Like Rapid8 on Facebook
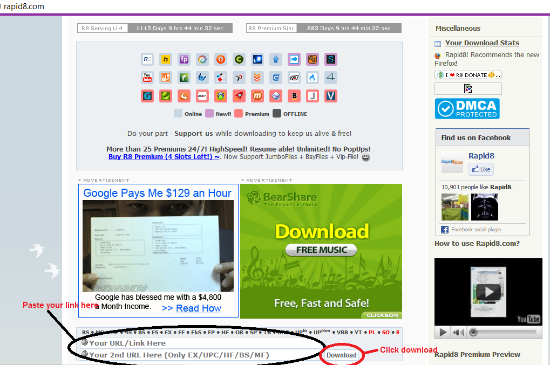 480,169
